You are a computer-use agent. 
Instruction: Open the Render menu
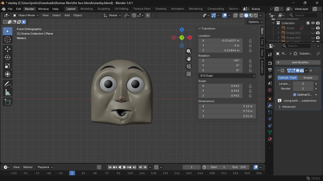click(30, 9)
